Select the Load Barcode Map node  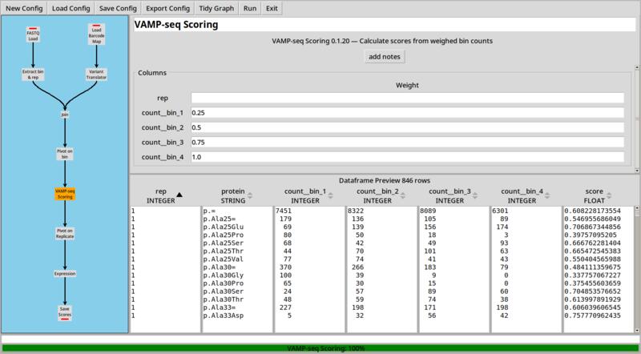click(x=96, y=34)
